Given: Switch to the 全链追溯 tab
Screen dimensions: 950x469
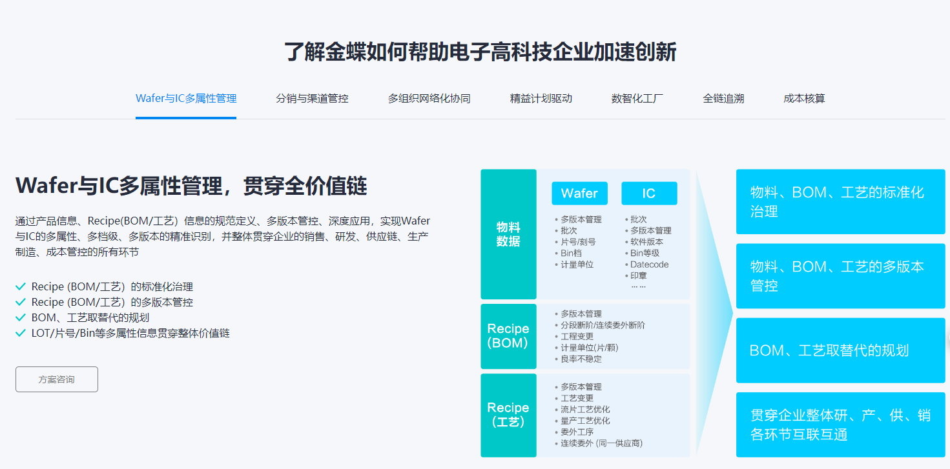Looking at the screenshot, I should (723, 98).
